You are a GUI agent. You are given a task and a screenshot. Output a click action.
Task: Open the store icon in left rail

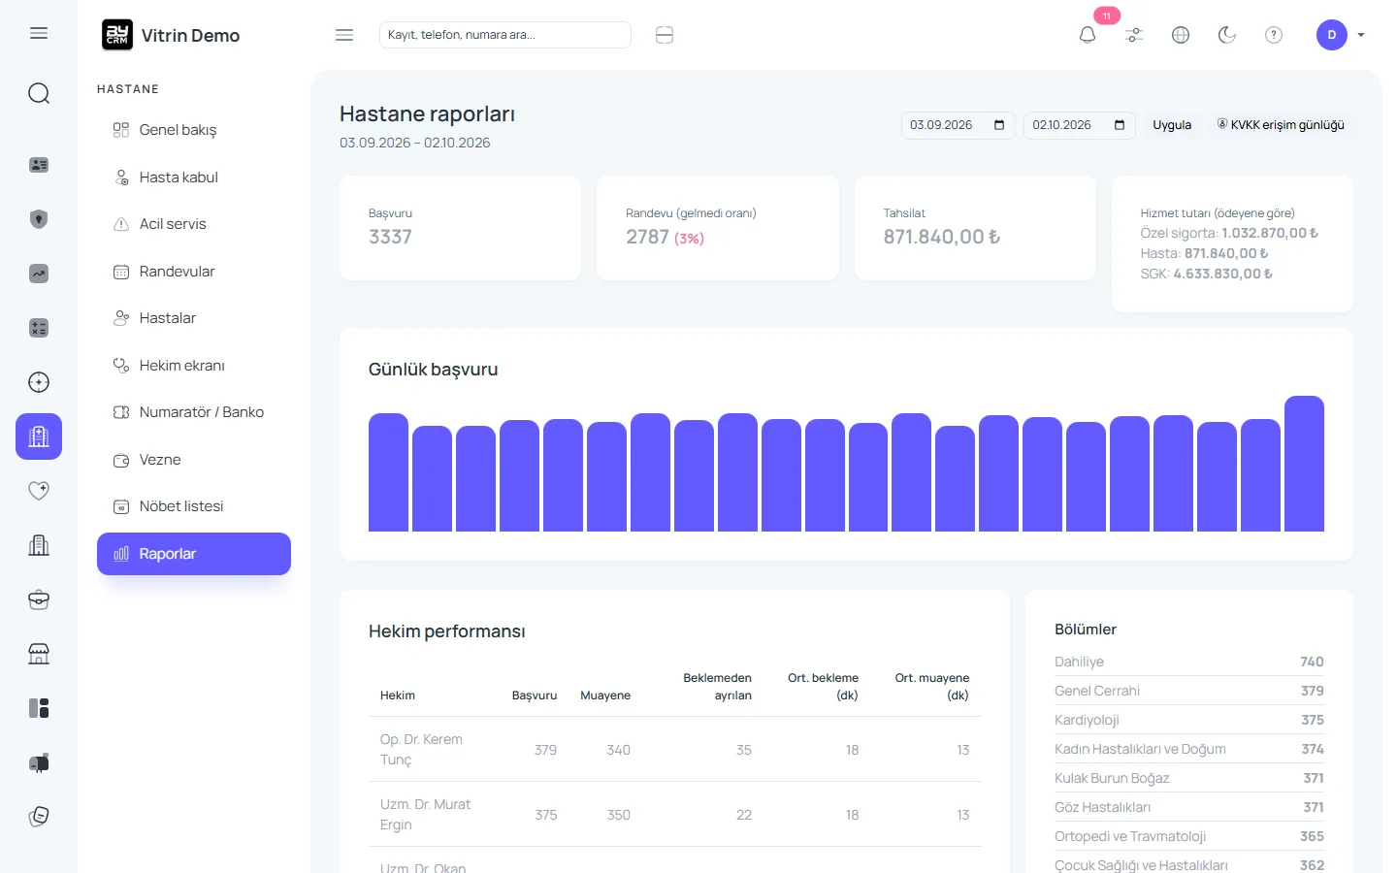[39, 654]
